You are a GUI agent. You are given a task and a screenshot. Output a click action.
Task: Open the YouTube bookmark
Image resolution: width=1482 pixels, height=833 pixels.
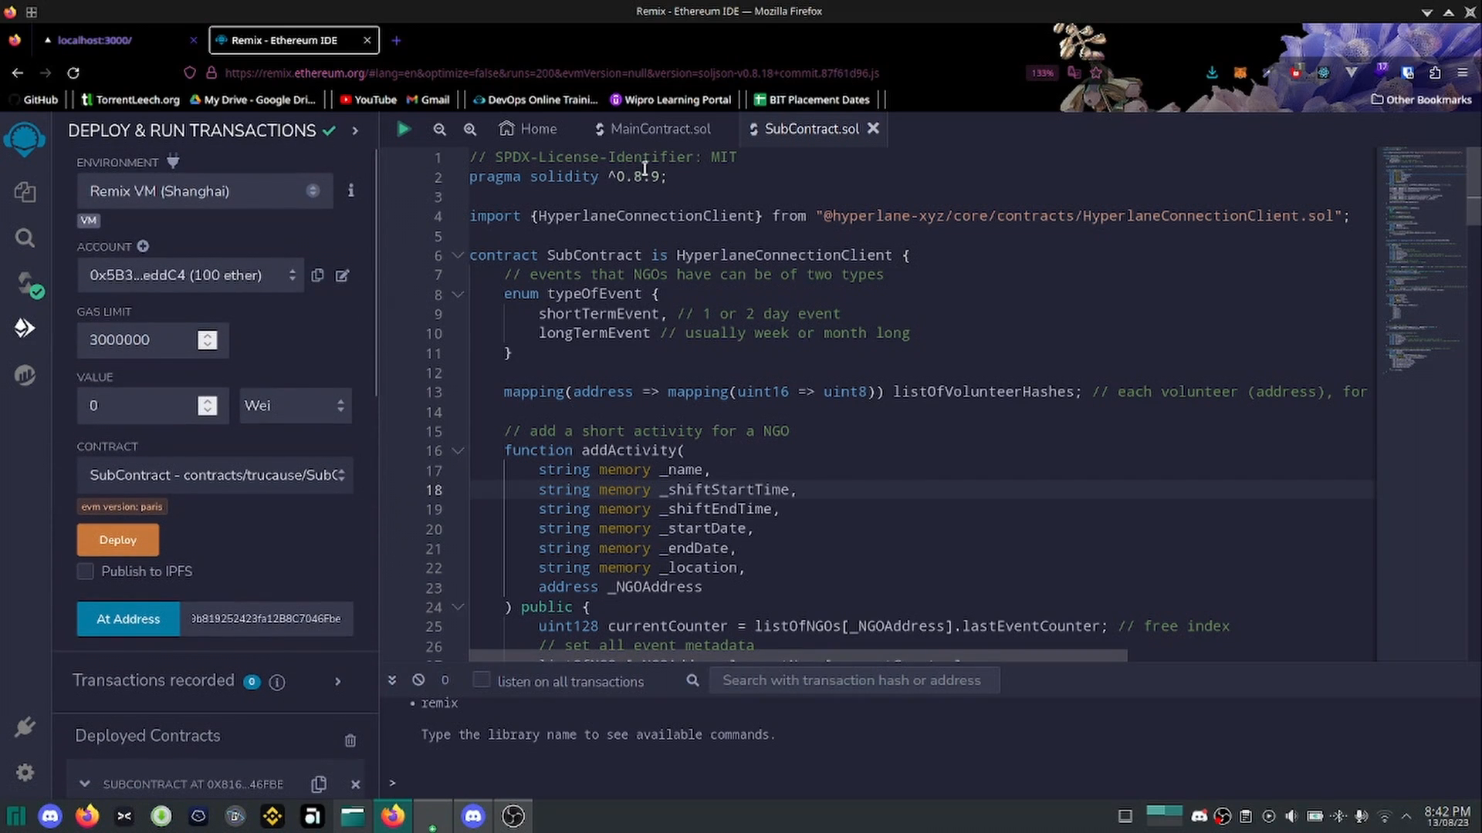coord(368,99)
